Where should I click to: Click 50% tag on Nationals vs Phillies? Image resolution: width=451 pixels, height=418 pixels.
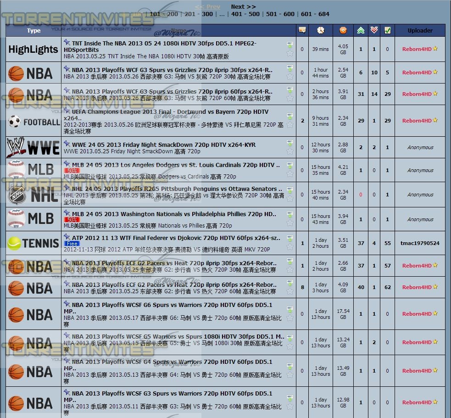72,219
